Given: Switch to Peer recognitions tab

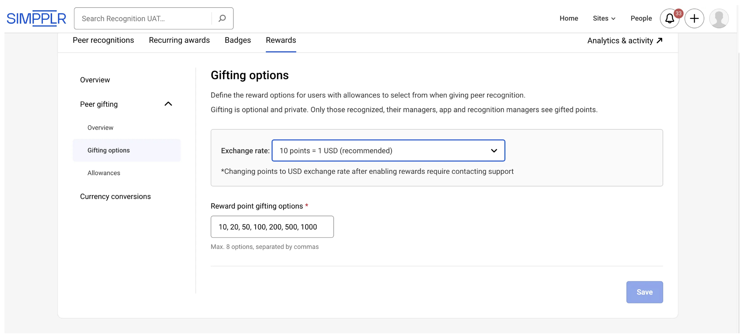Looking at the screenshot, I should 103,40.
